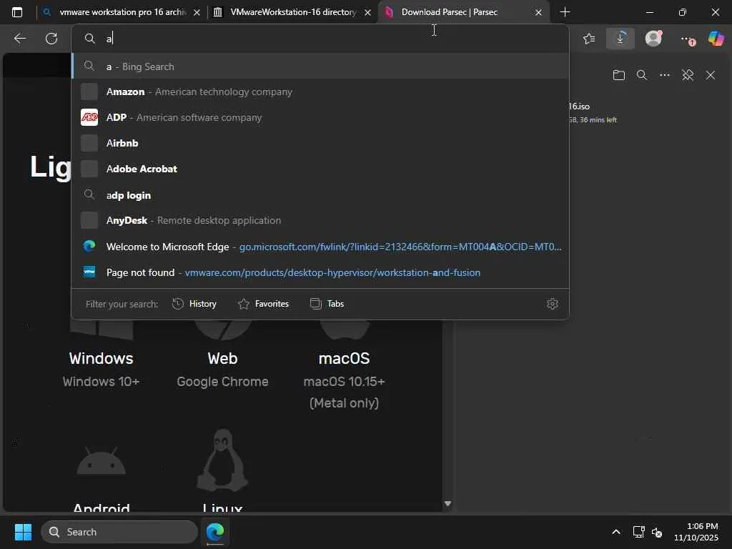This screenshot has width=732, height=549.
Task: Open the tab actions menu icon
Action: 17,12
